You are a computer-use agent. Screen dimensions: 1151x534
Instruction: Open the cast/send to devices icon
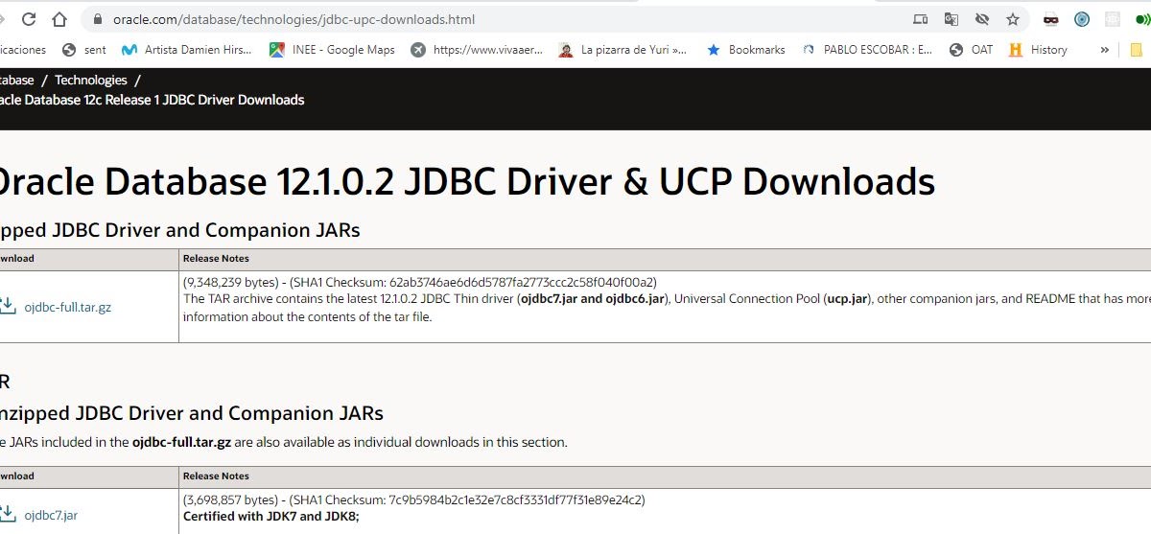pyautogui.click(x=921, y=19)
